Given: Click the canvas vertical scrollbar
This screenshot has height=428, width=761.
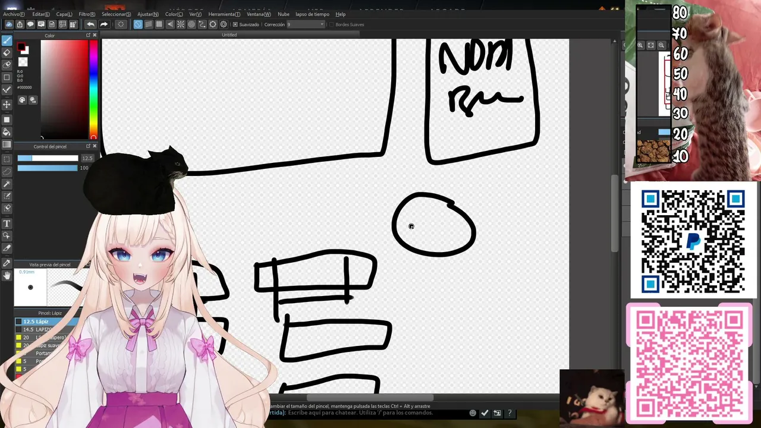Looking at the screenshot, I should coord(615,214).
